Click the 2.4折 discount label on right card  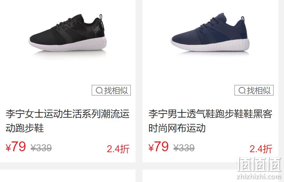coord(261,149)
